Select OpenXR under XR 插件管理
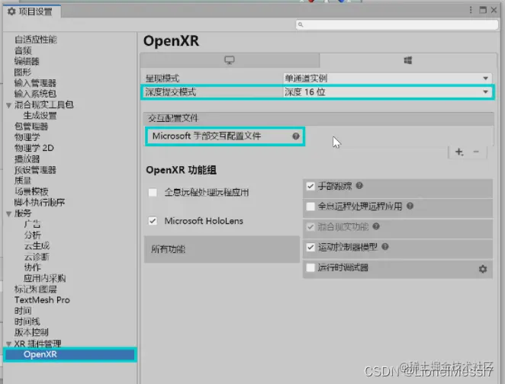The width and height of the screenshot is (505, 384). coord(70,354)
